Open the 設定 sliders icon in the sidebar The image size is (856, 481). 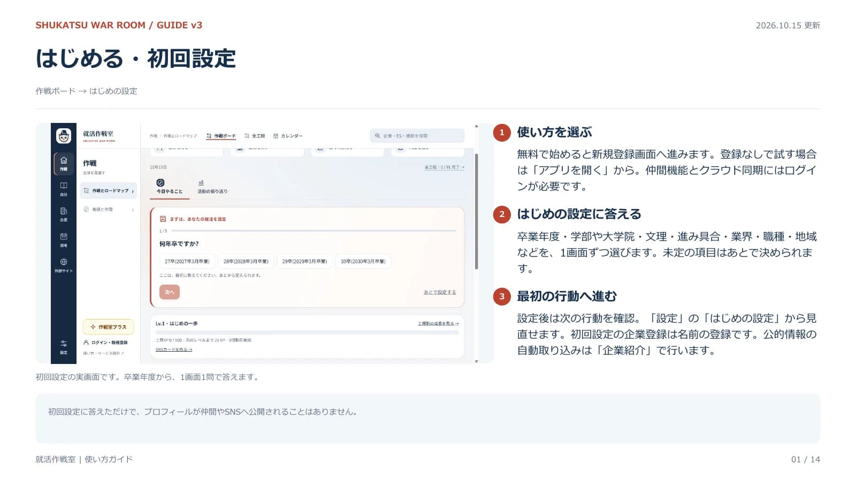pyautogui.click(x=64, y=344)
